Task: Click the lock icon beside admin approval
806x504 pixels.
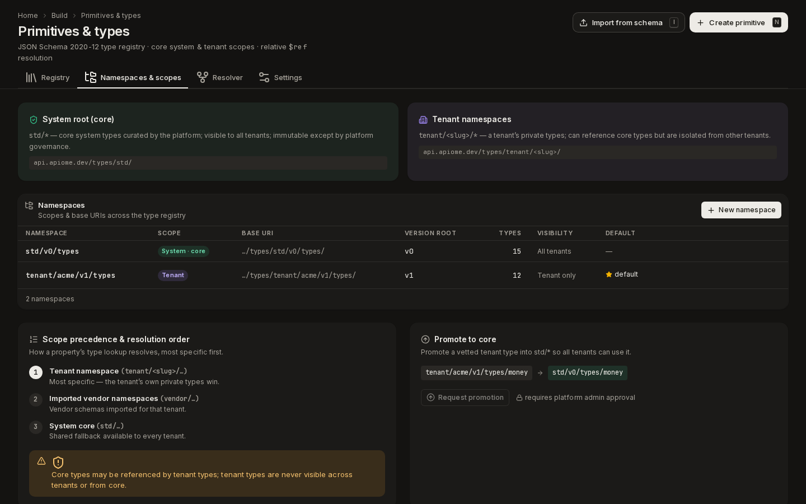Action: click(519, 398)
